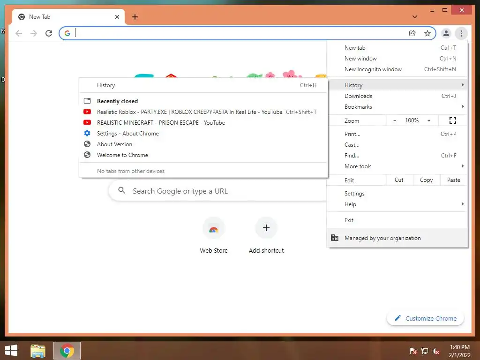
Task: Click the organization building icon
Action: point(335,238)
